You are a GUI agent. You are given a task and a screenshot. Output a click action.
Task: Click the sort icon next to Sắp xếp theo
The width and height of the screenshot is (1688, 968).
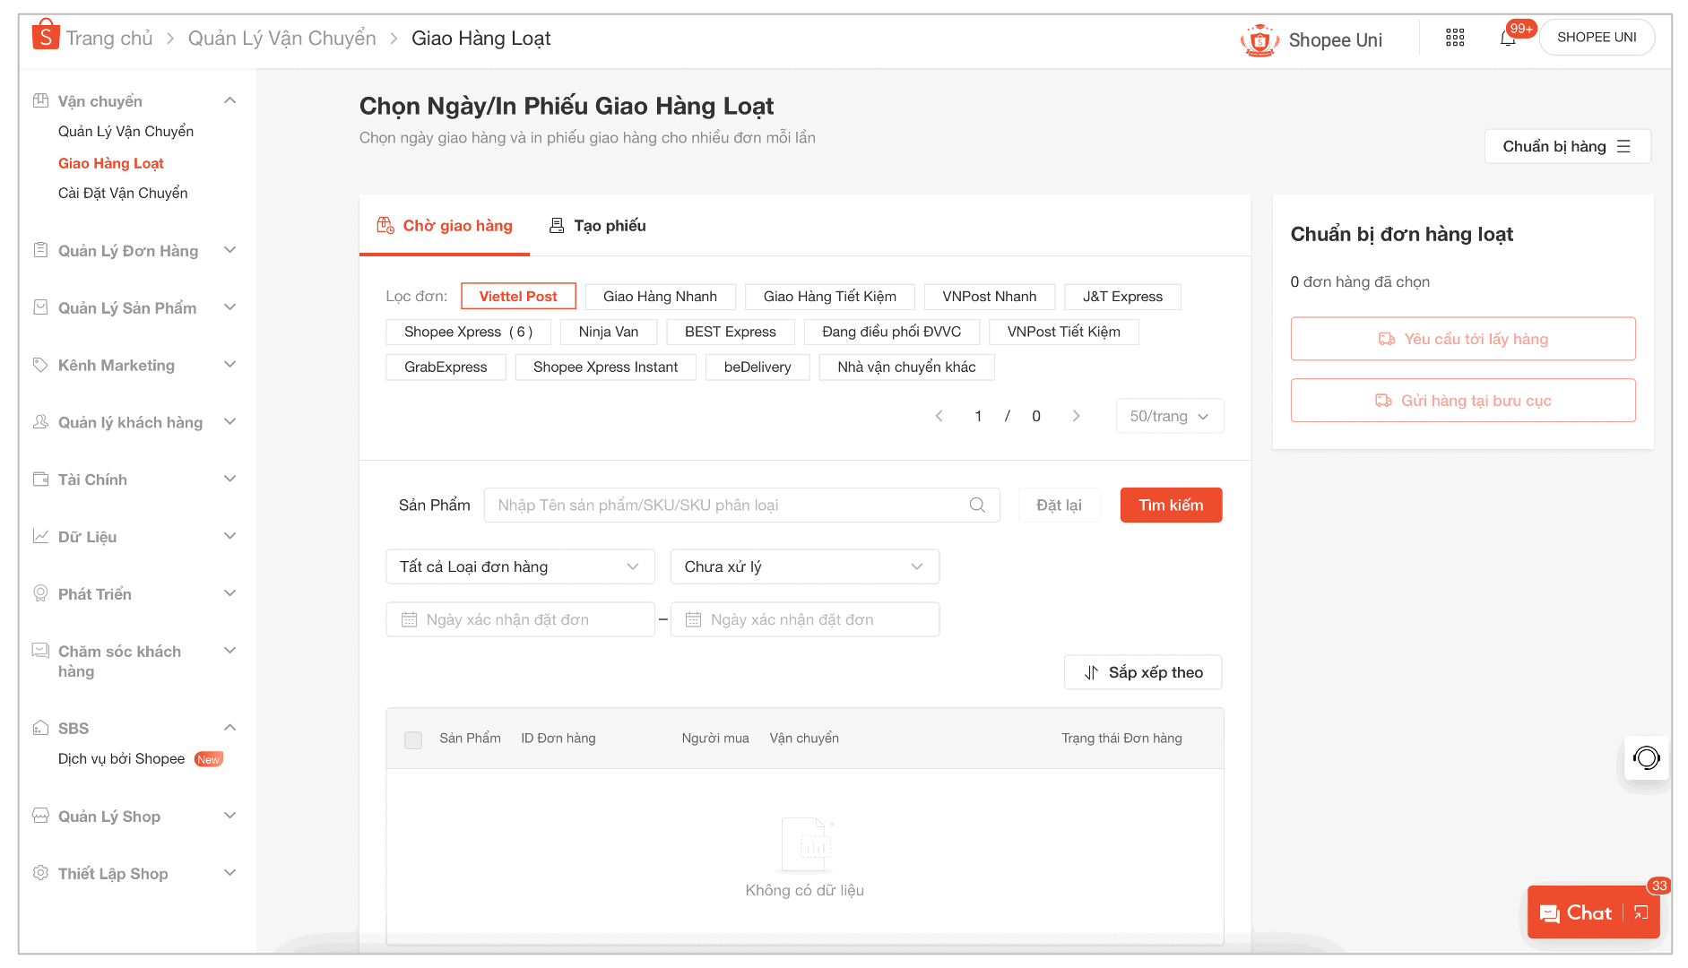[1092, 671]
